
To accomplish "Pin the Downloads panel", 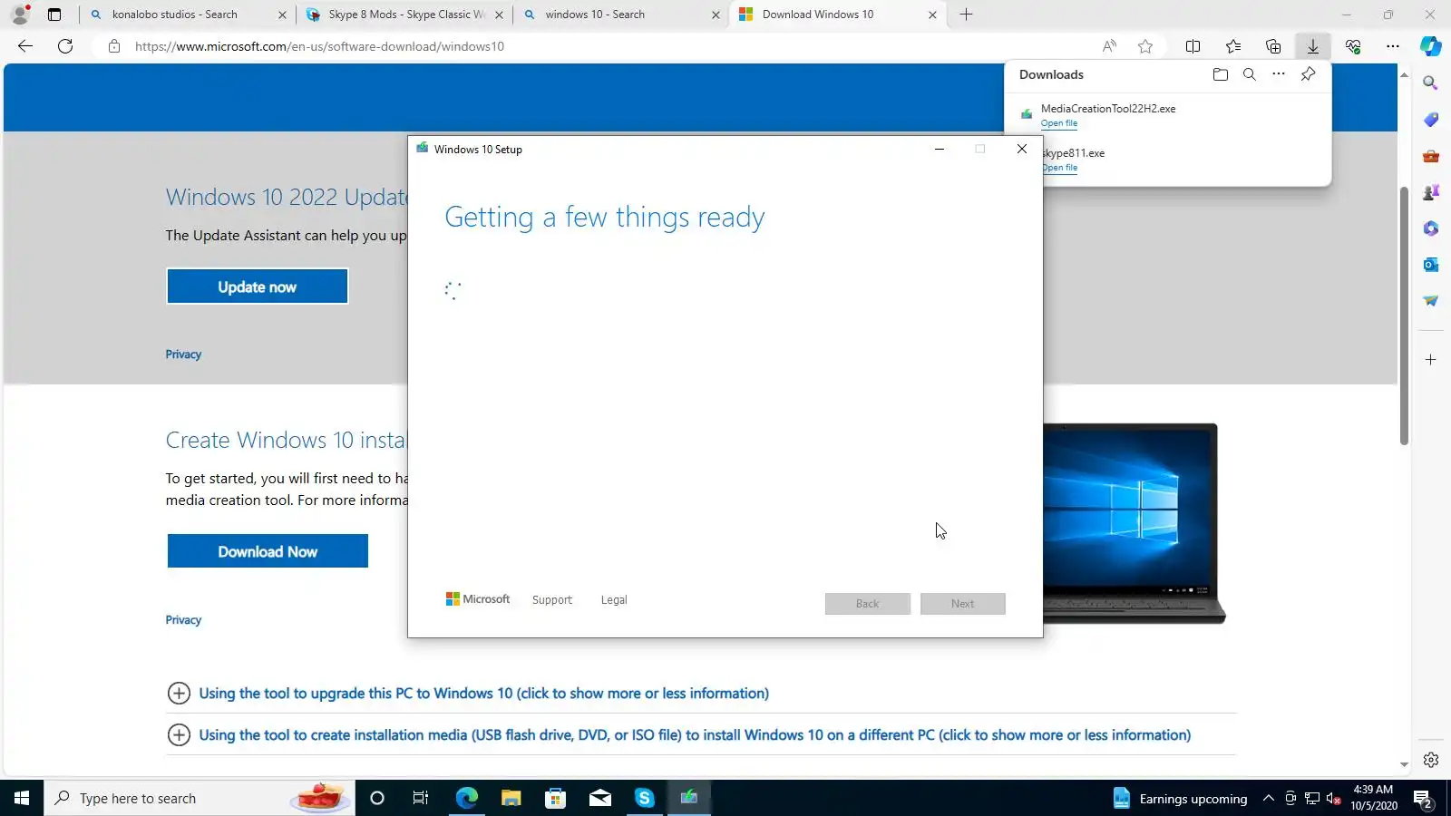I will [x=1308, y=74].
